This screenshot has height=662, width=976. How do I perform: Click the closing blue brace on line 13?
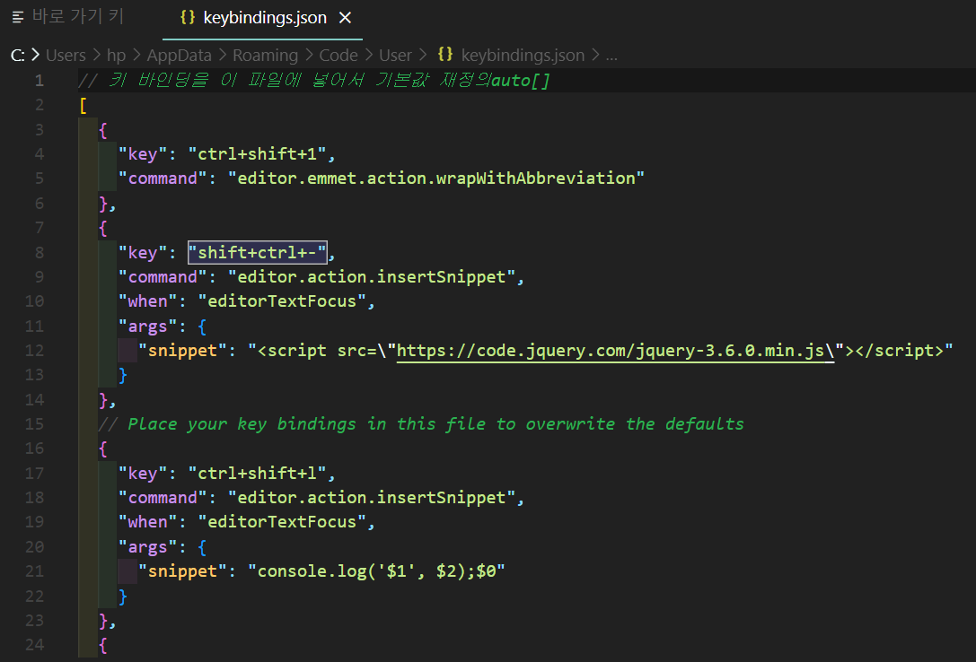tap(123, 375)
